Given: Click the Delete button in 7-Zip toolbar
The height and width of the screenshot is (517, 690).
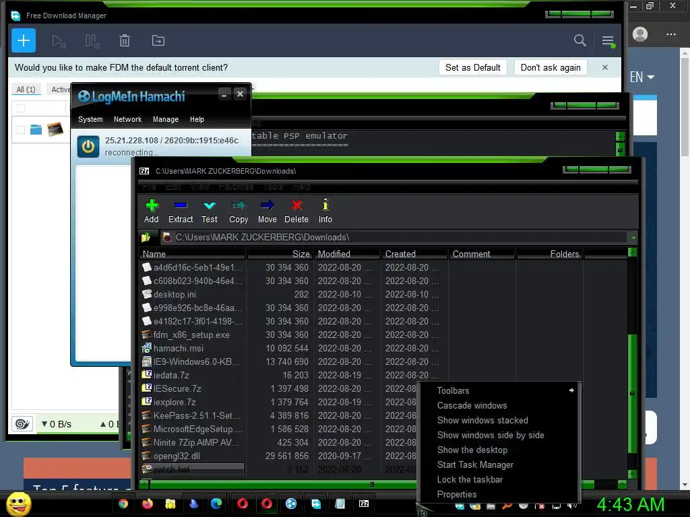Looking at the screenshot, I should point(296,211).
